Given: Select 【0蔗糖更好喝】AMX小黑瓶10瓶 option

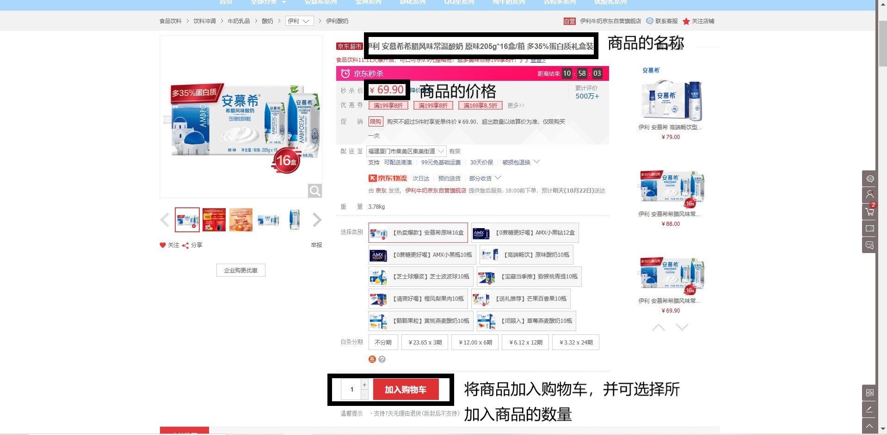Looking at the screenshot, I should pos(422,255).
